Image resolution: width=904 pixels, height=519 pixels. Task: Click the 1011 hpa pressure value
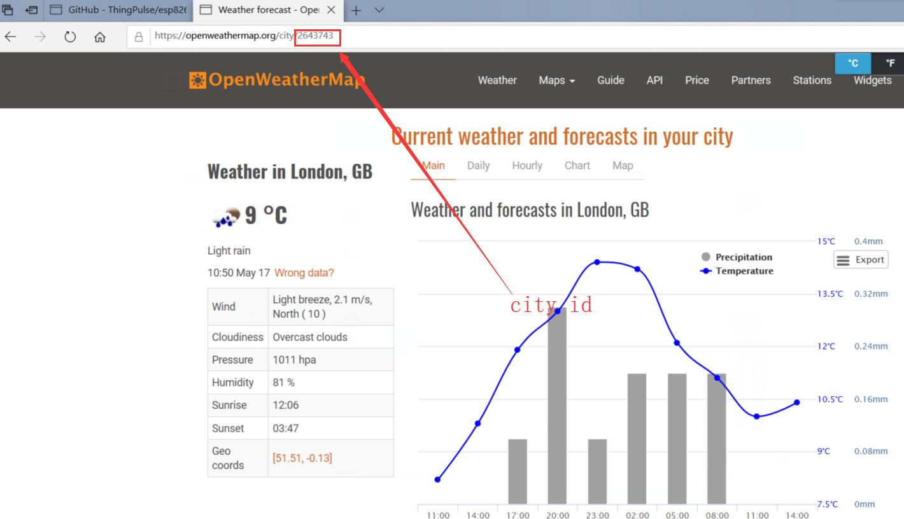[294, 360]
